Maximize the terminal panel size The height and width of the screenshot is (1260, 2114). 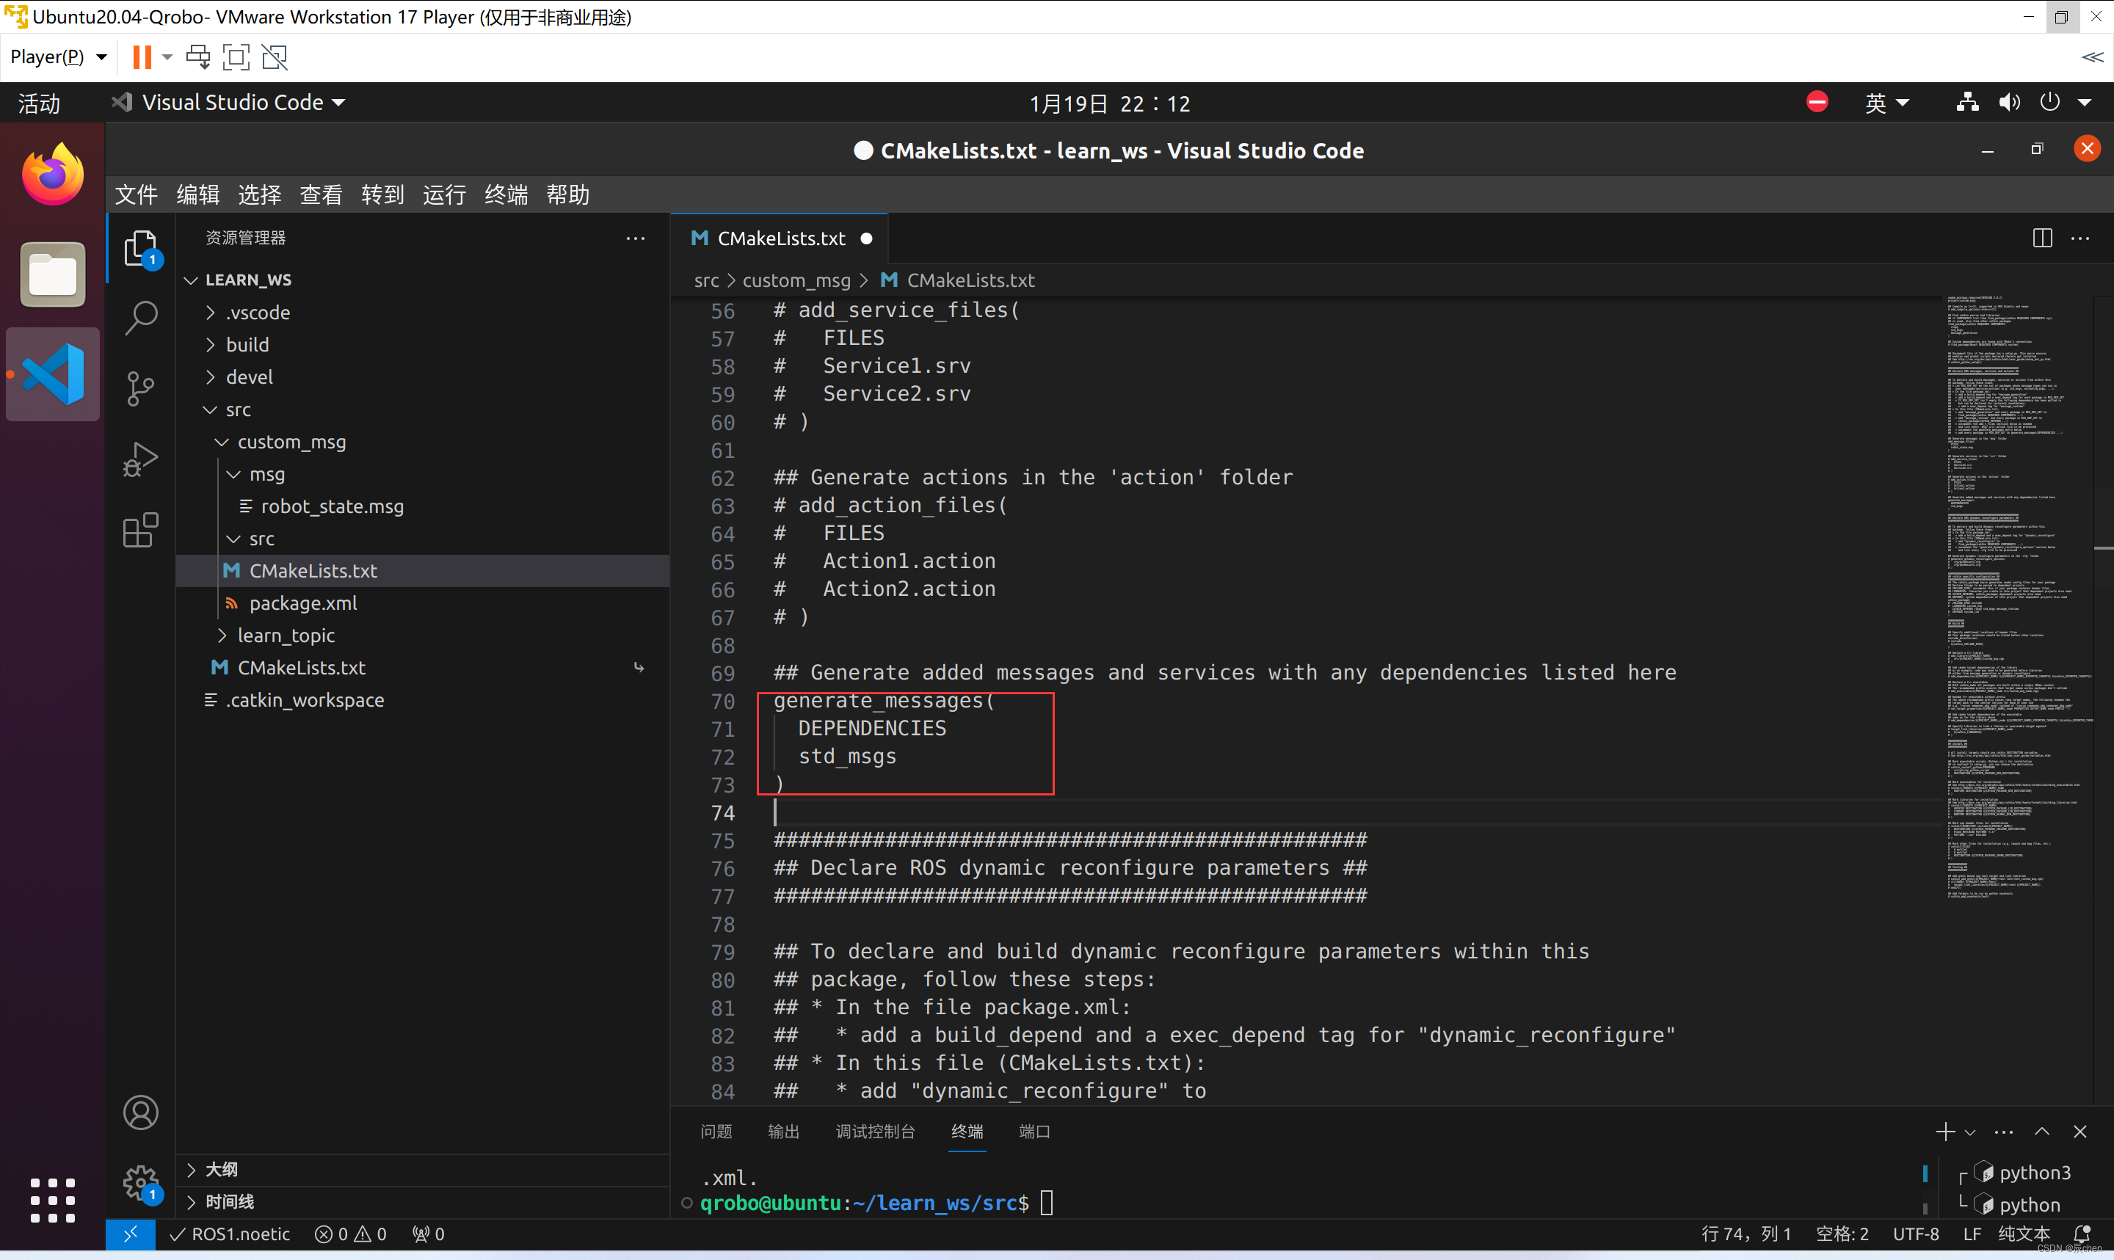click(2042, 1132)
